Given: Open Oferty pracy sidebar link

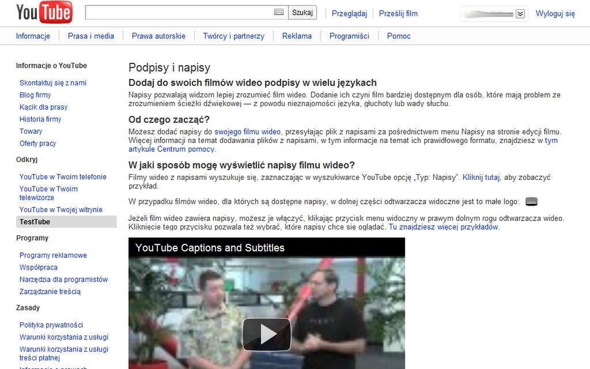Looking at the screenshot, I should 37,143.
